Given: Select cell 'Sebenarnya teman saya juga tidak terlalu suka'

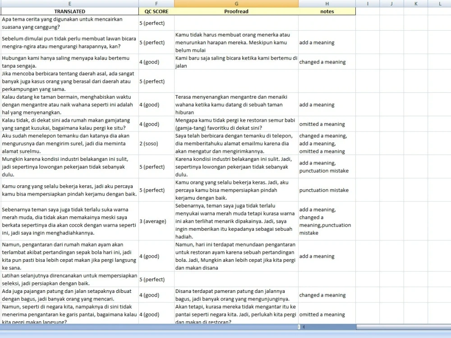Looking at the screenshot, I should [x=69, y=221].
